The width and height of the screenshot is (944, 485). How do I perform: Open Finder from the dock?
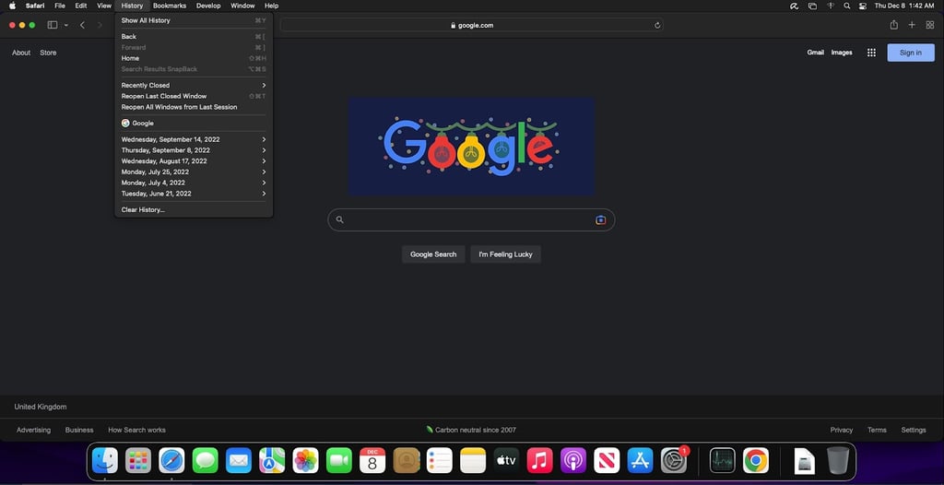click(x=105, y=461)
